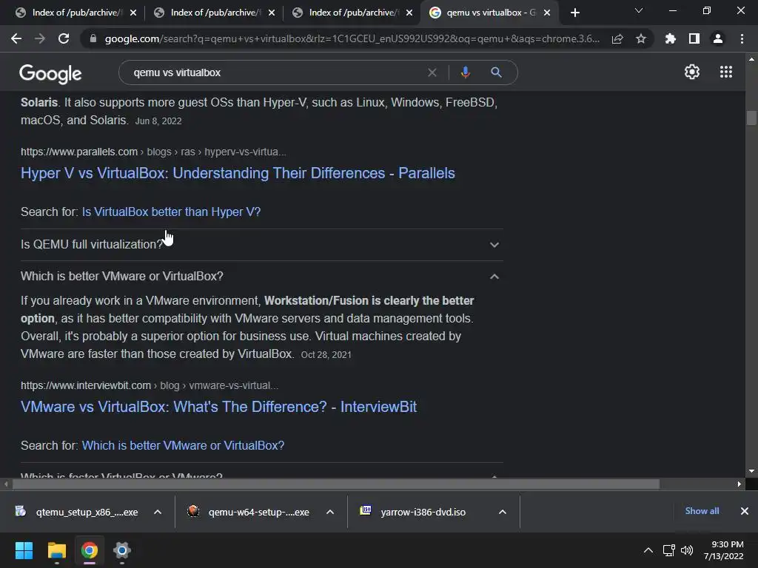This screenshot has height=568, width=758.
Task: Start voice search with the microphone
Action: [465, 72]
